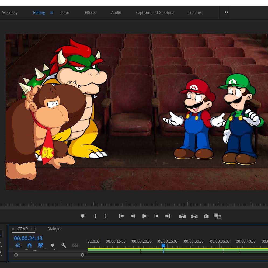The height and width of the screenshot is (268, 268).
Task: Step back one frame
Action: (133, 216)
